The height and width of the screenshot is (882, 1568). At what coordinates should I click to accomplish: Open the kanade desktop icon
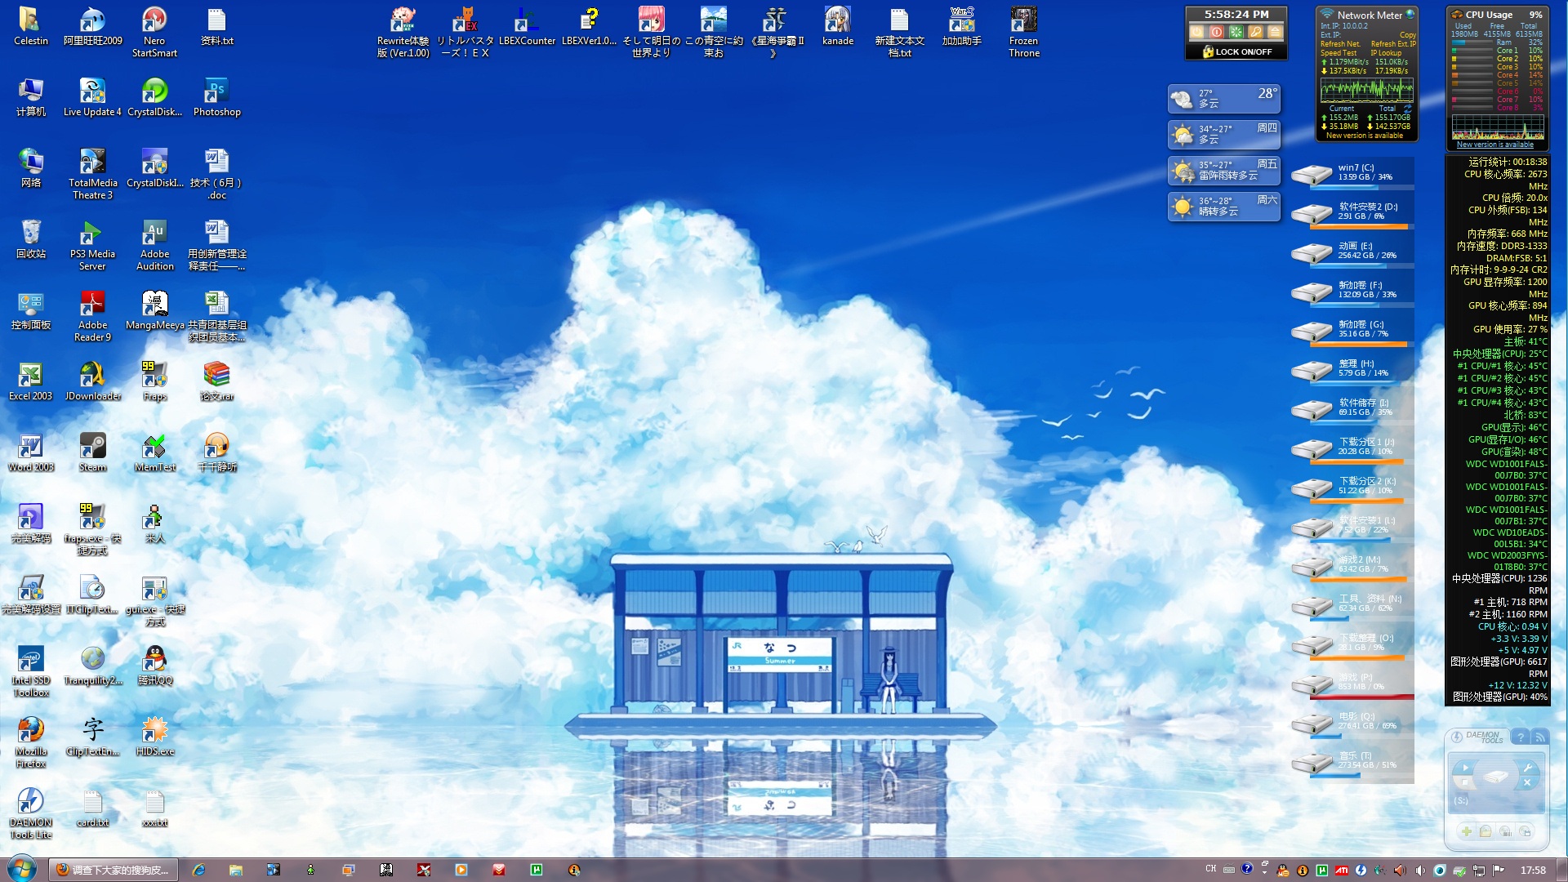click(x=837, y=27)
